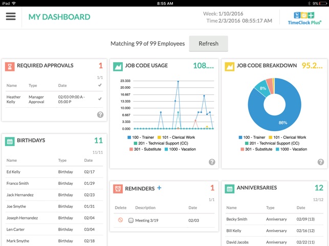Click the Reminders alarm clock icon

coord(118,189)
